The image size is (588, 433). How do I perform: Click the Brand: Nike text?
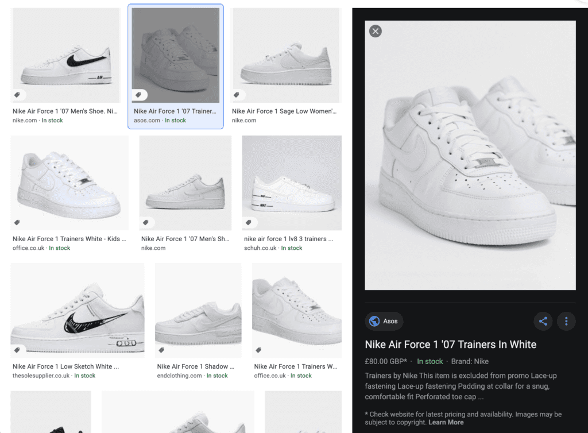pos(470,361)
